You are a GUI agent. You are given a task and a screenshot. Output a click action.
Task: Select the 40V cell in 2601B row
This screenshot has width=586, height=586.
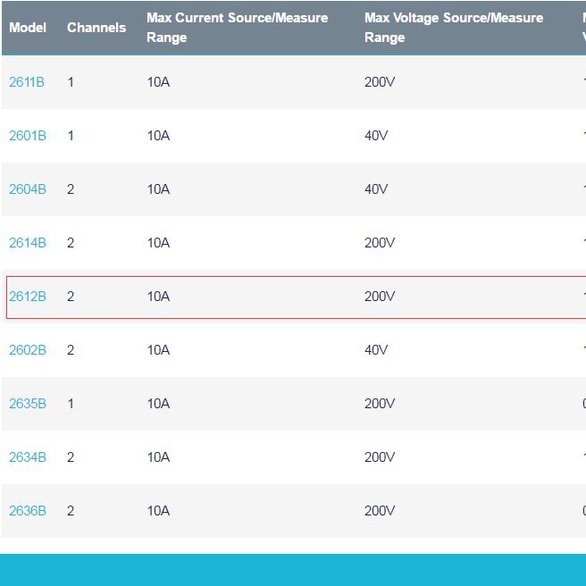pos(376,136)
